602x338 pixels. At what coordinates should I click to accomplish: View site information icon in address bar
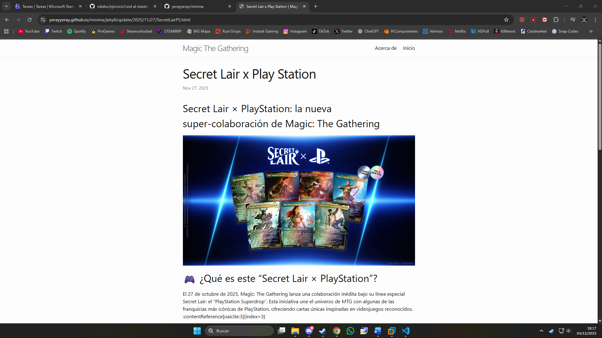(43, 20)
